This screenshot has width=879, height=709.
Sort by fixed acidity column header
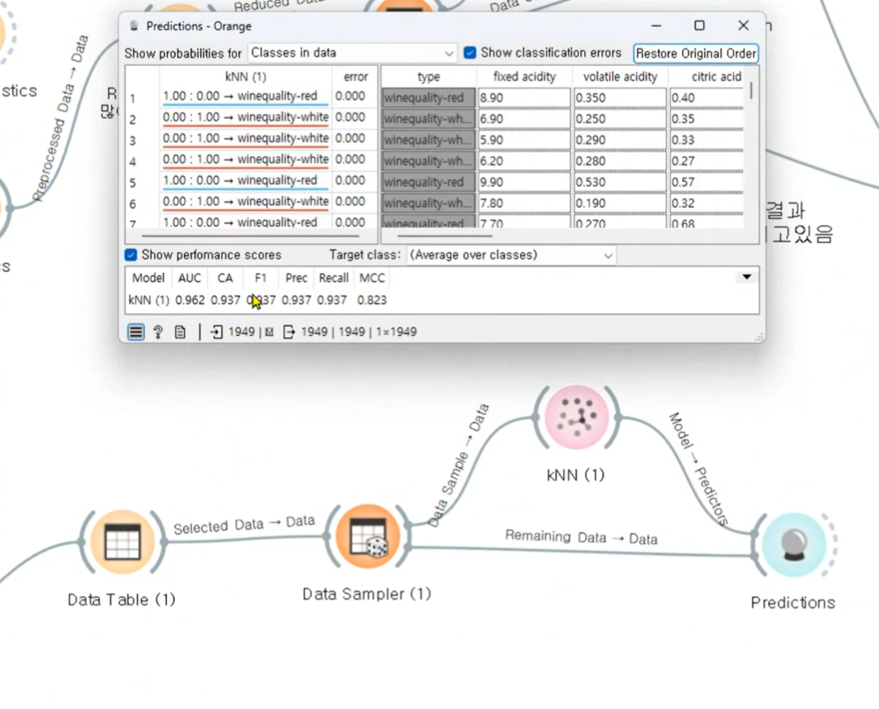click(x=524, y=77)
